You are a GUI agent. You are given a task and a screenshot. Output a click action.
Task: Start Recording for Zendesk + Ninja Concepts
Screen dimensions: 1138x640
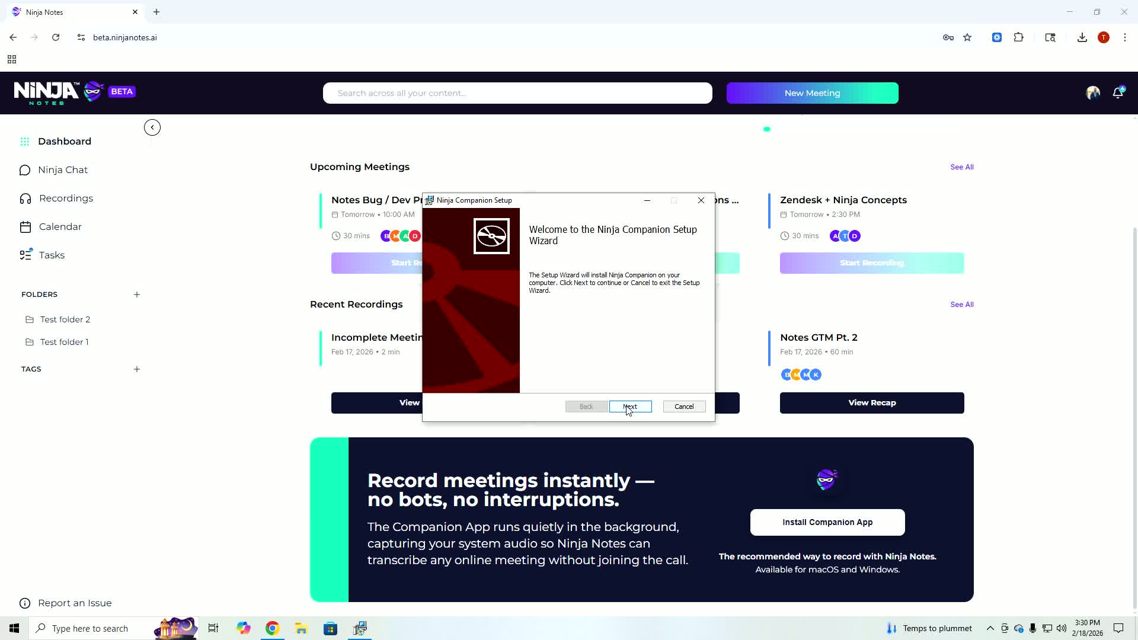(x=872, y=263)
